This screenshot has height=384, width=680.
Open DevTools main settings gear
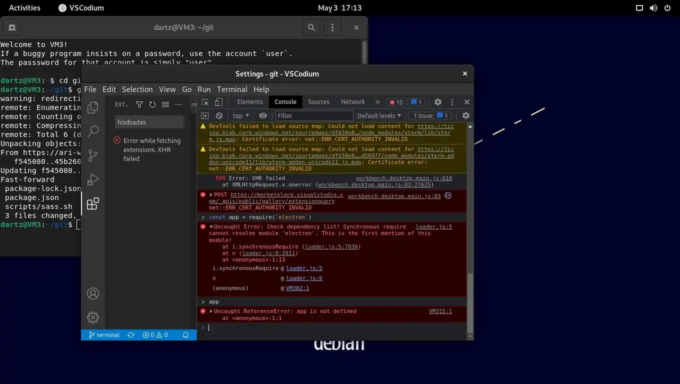click(438, 102)
